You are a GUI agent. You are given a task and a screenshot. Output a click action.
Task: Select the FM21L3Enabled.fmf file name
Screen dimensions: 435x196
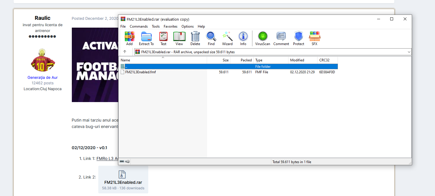point(141,72)
